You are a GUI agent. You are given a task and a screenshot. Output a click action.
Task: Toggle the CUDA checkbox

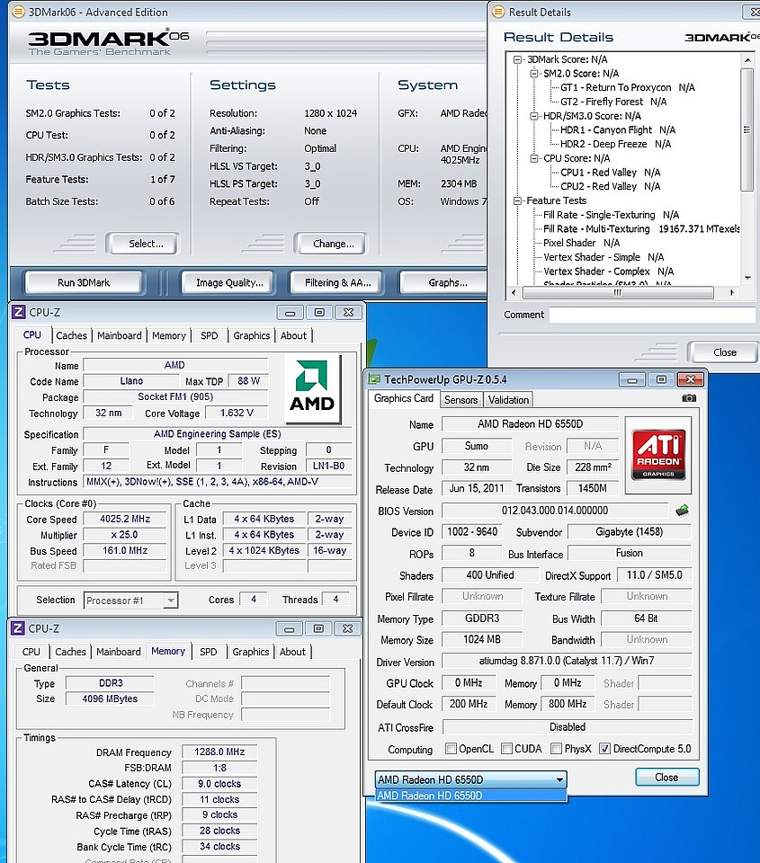506,749
